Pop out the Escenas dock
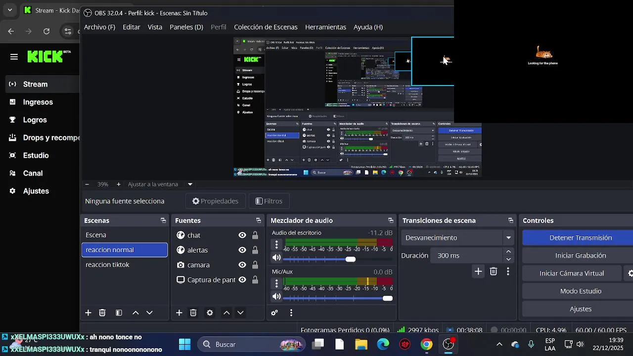The height and width of the screenshot is (356, 633). pos(163,221)
